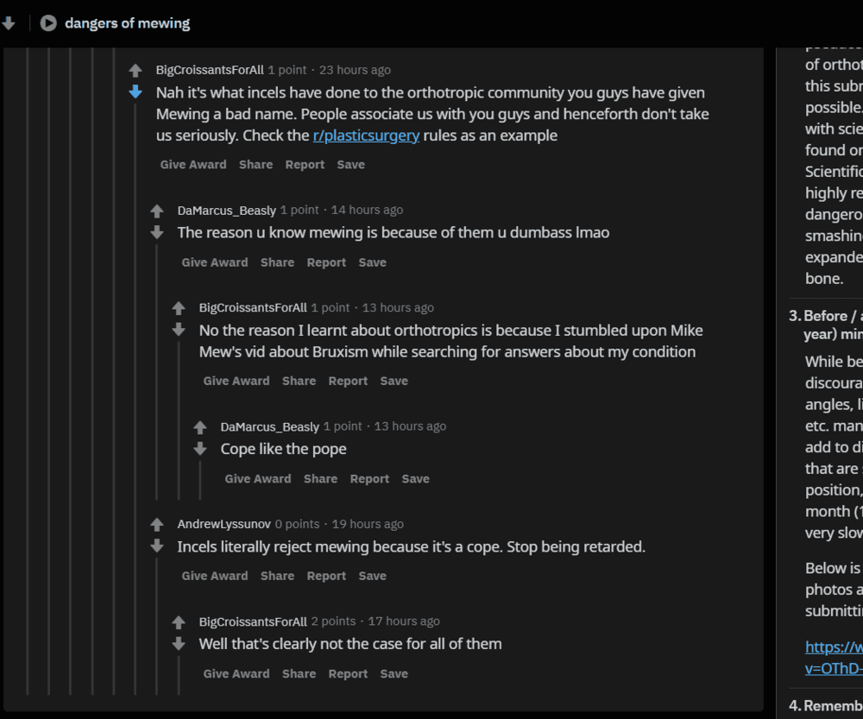863x719 pixels.
Task: Downvote the 'Cope like the pope' comment
Action: 200,448
